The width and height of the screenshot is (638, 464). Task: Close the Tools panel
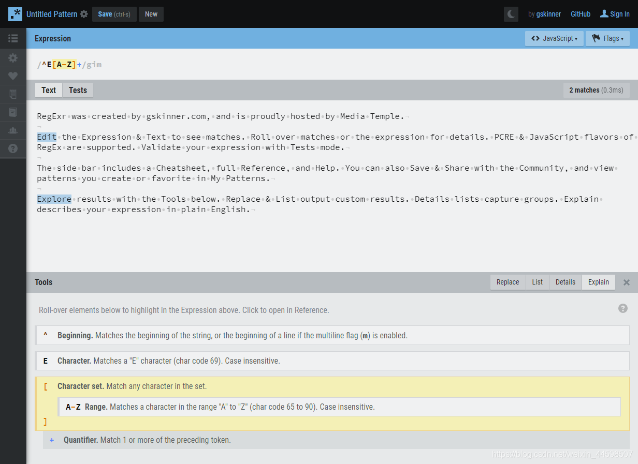pyautogui.click(x=627, y=282)
